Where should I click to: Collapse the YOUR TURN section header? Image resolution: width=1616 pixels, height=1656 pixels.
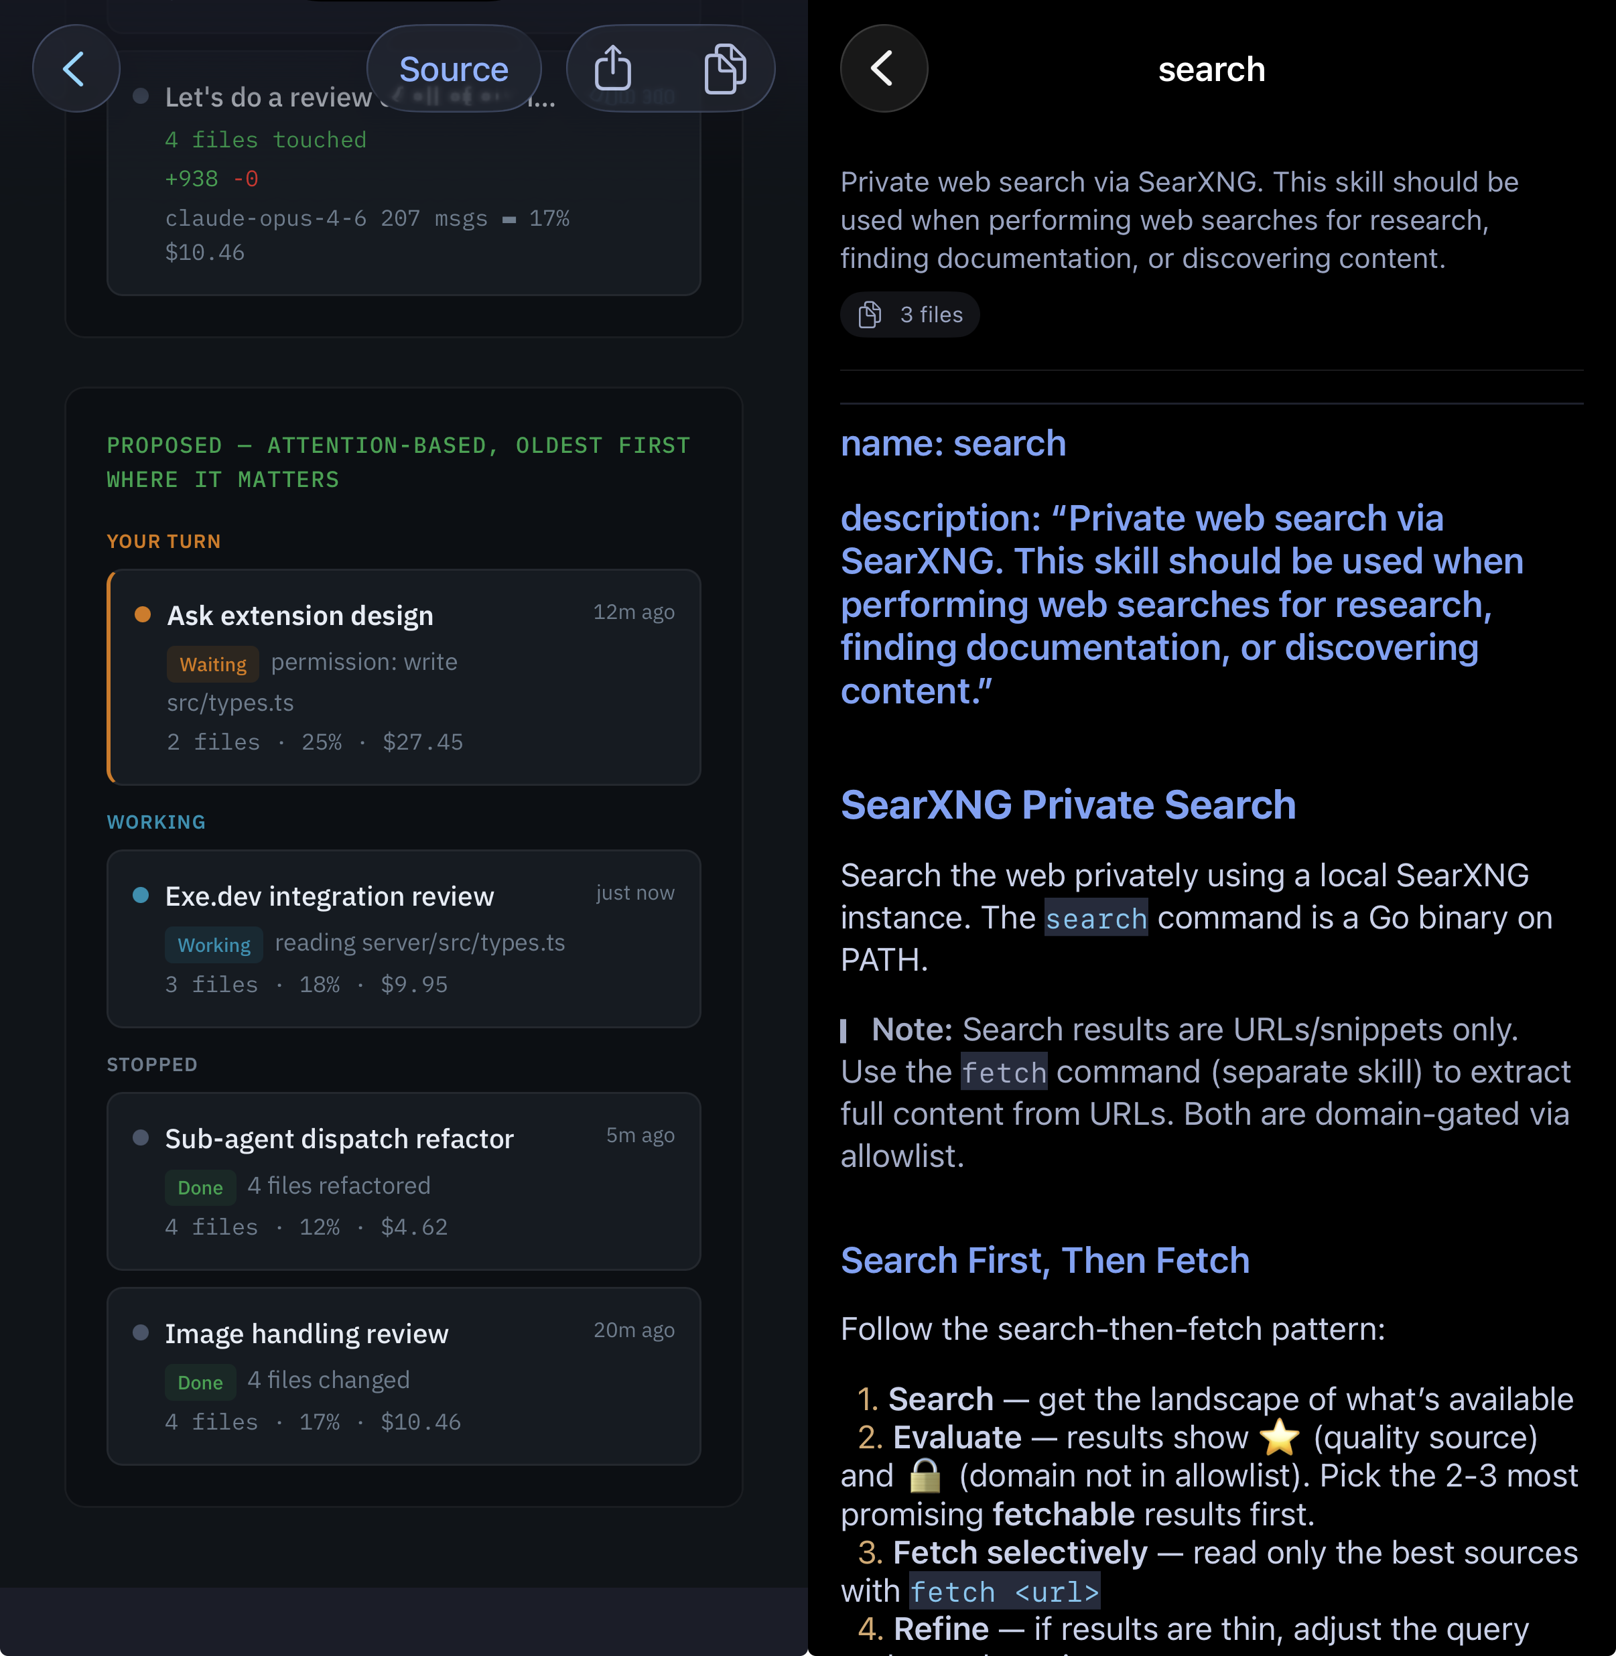[163, 541]
